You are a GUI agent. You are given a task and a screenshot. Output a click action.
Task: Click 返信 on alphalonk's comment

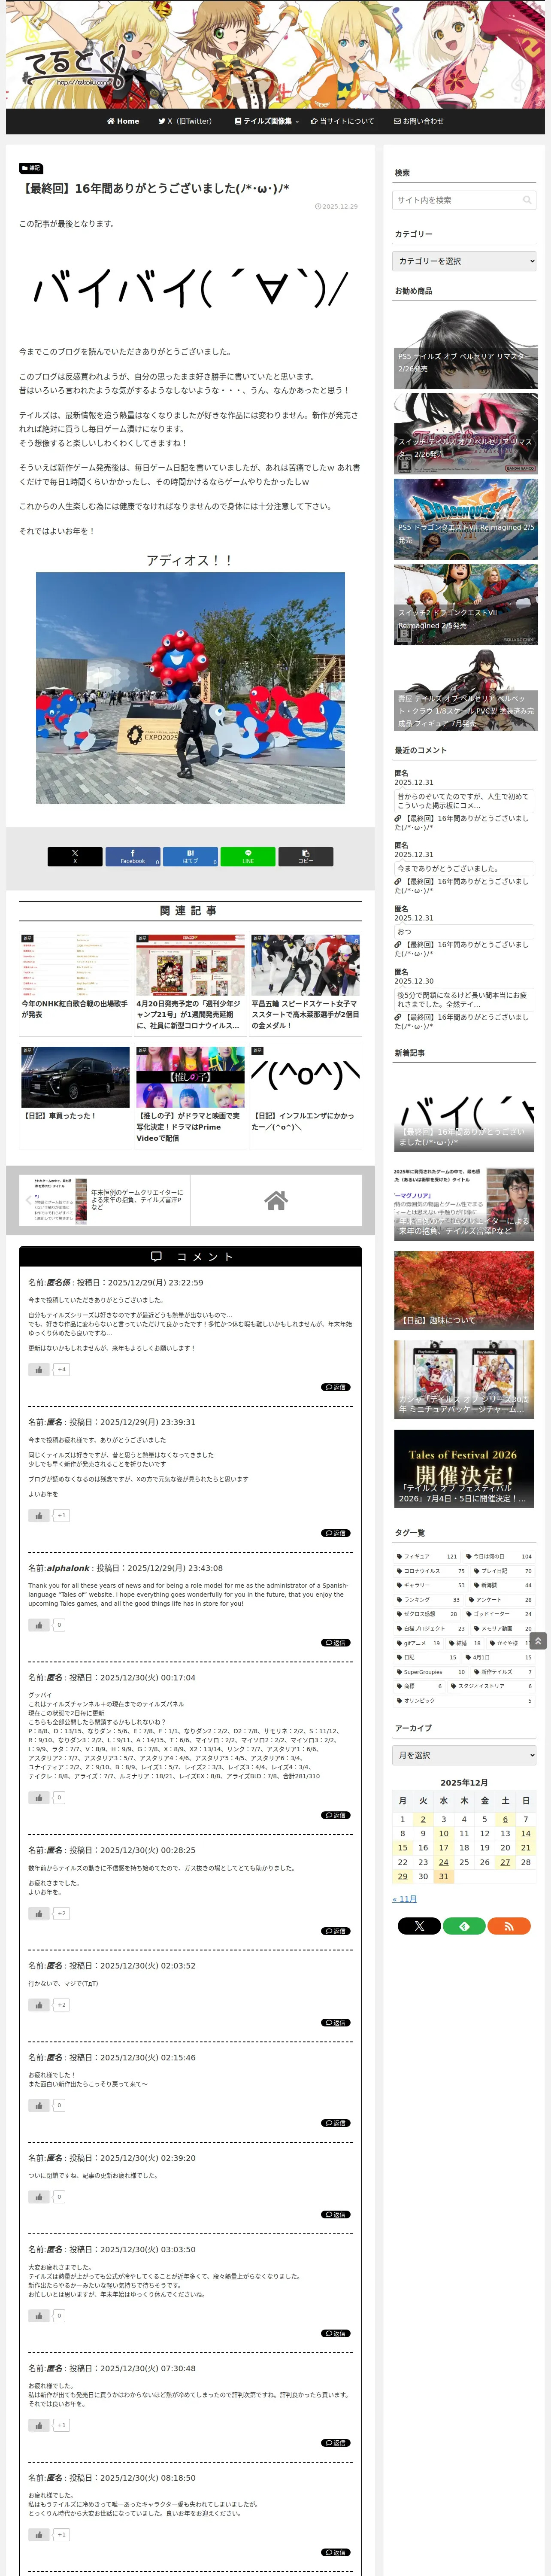[335, 1642]
